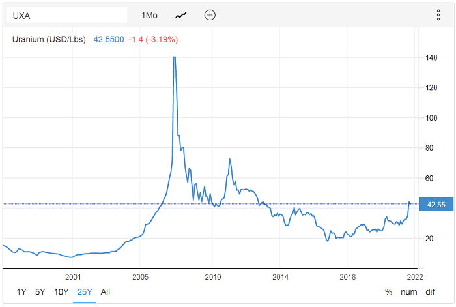Select the 1Y time range
The width and height of the screenshot is (456, 307).
pyautogui.click(x=22, y=292)
